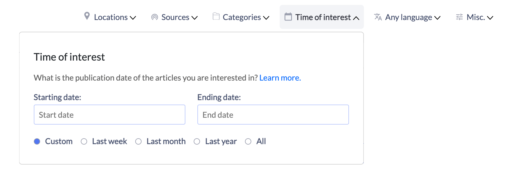Viewport: 506px width, 180px height.
Task: Click the Sources broadcast icon
Action: click(x=154, y=17)
